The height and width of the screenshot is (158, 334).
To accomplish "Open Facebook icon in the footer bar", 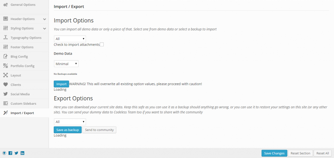I will pyautogui.click(x=10, y=153).
